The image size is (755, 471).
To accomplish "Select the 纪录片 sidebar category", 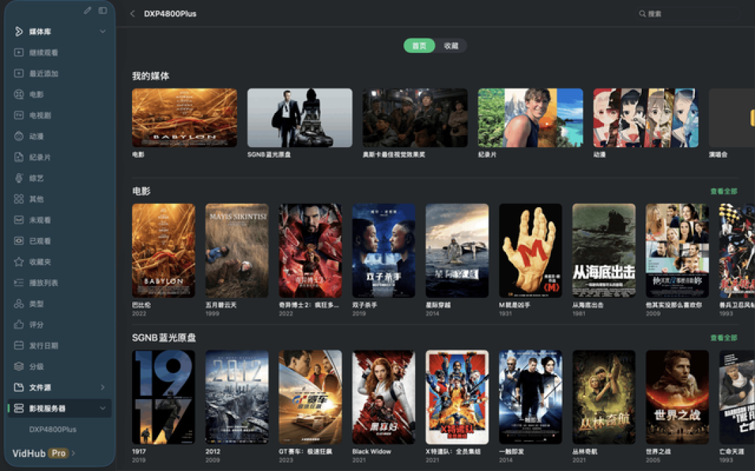I will (x=60, y=157).
